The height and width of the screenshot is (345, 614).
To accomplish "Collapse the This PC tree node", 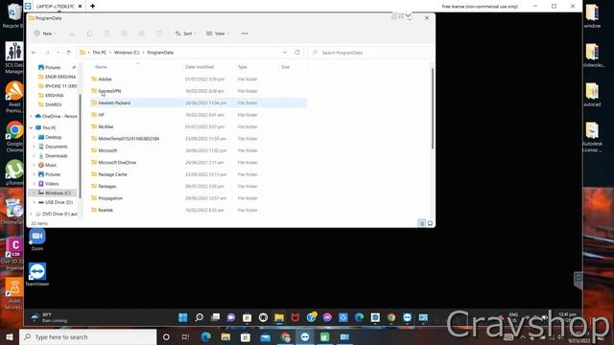I will (x=32, y=127).
